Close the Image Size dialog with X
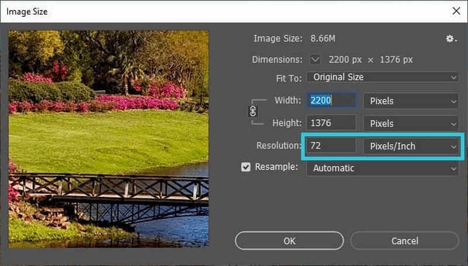Screen dimensions: 468x266 (x=456, y=11)
